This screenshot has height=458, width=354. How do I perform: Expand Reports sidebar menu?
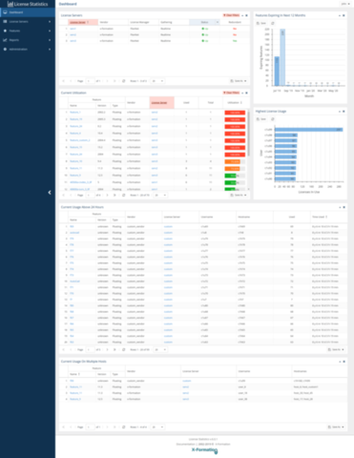coord(28,40)
